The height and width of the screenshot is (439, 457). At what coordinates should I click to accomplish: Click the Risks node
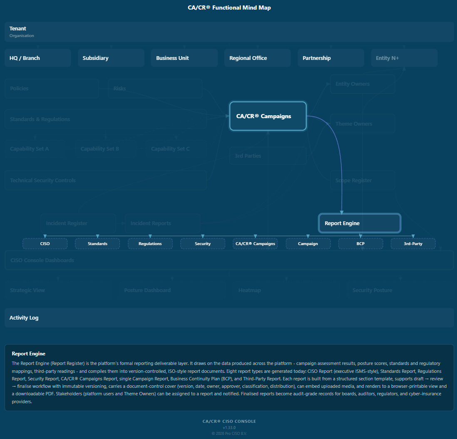tap(155, 89)
